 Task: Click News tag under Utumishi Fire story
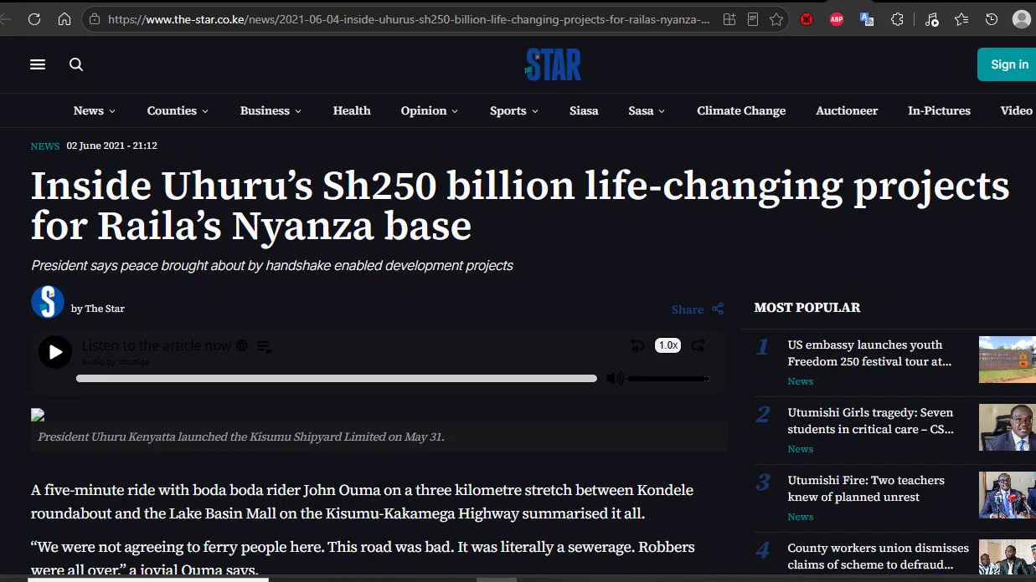pos(801,517)
